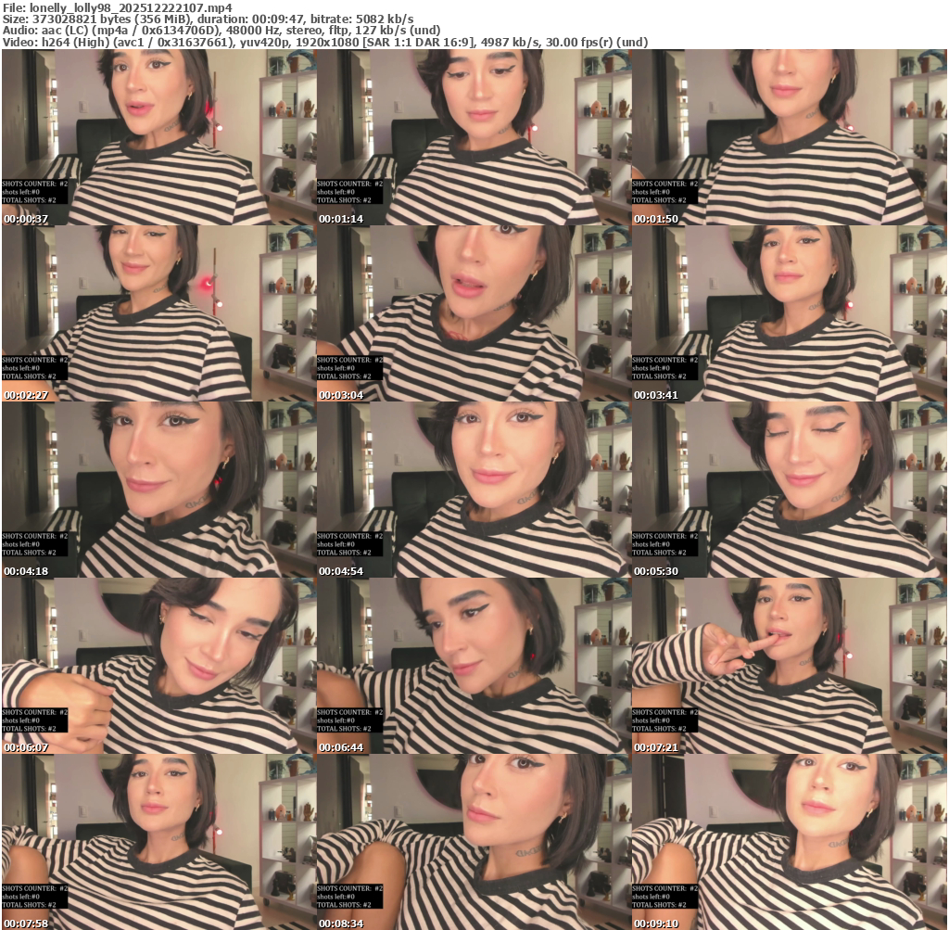Screen dimensions: 949x930
Task: Click the frame thumbnail at 00:03:41
Action: click(x=789, y=313)
